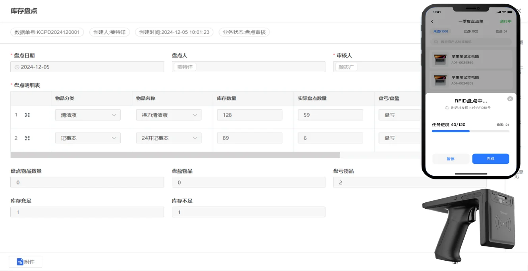This screenshot has width=528, height=271.
Task: Open 得力清洁液 item name dropdown
Action: (x=168, y=115)
